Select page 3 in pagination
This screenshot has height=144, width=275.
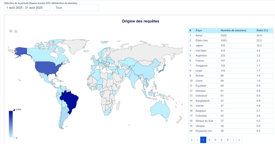(x=215, y=140)
